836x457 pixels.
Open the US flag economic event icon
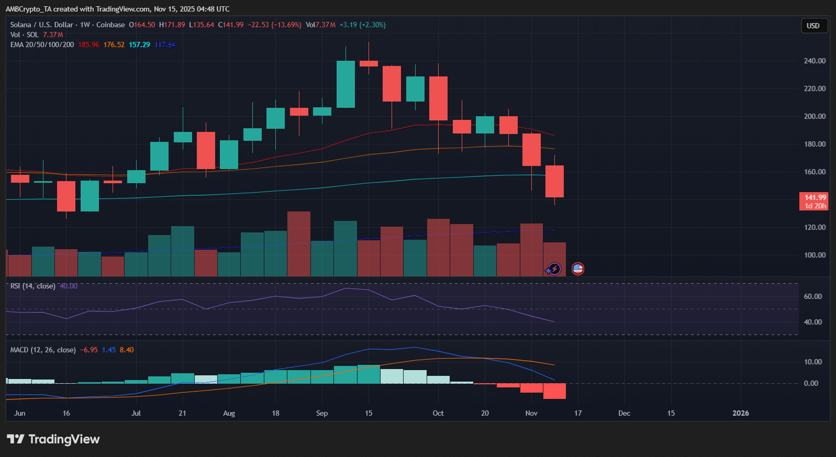577,269
